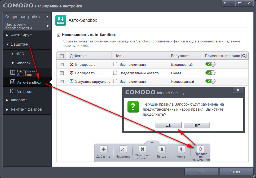This screenshot has height=178, width=256.
Task: Tick the select-all checkbox in table header
Action: tap(62, 56)
